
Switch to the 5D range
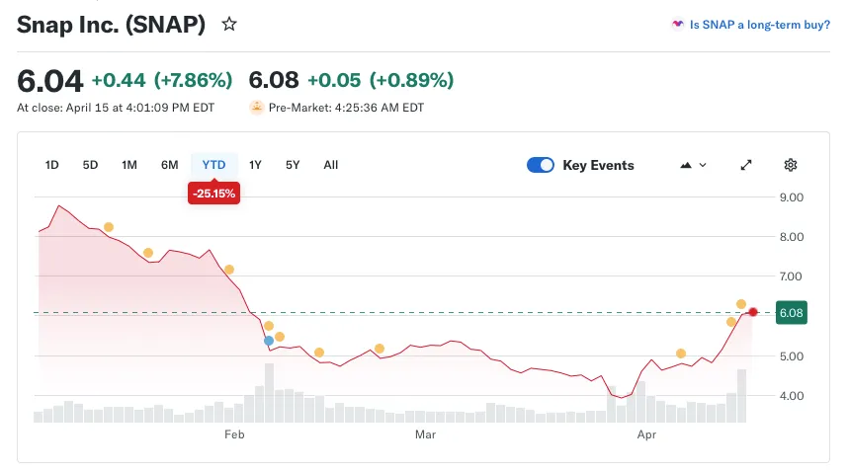pos(90,165)
